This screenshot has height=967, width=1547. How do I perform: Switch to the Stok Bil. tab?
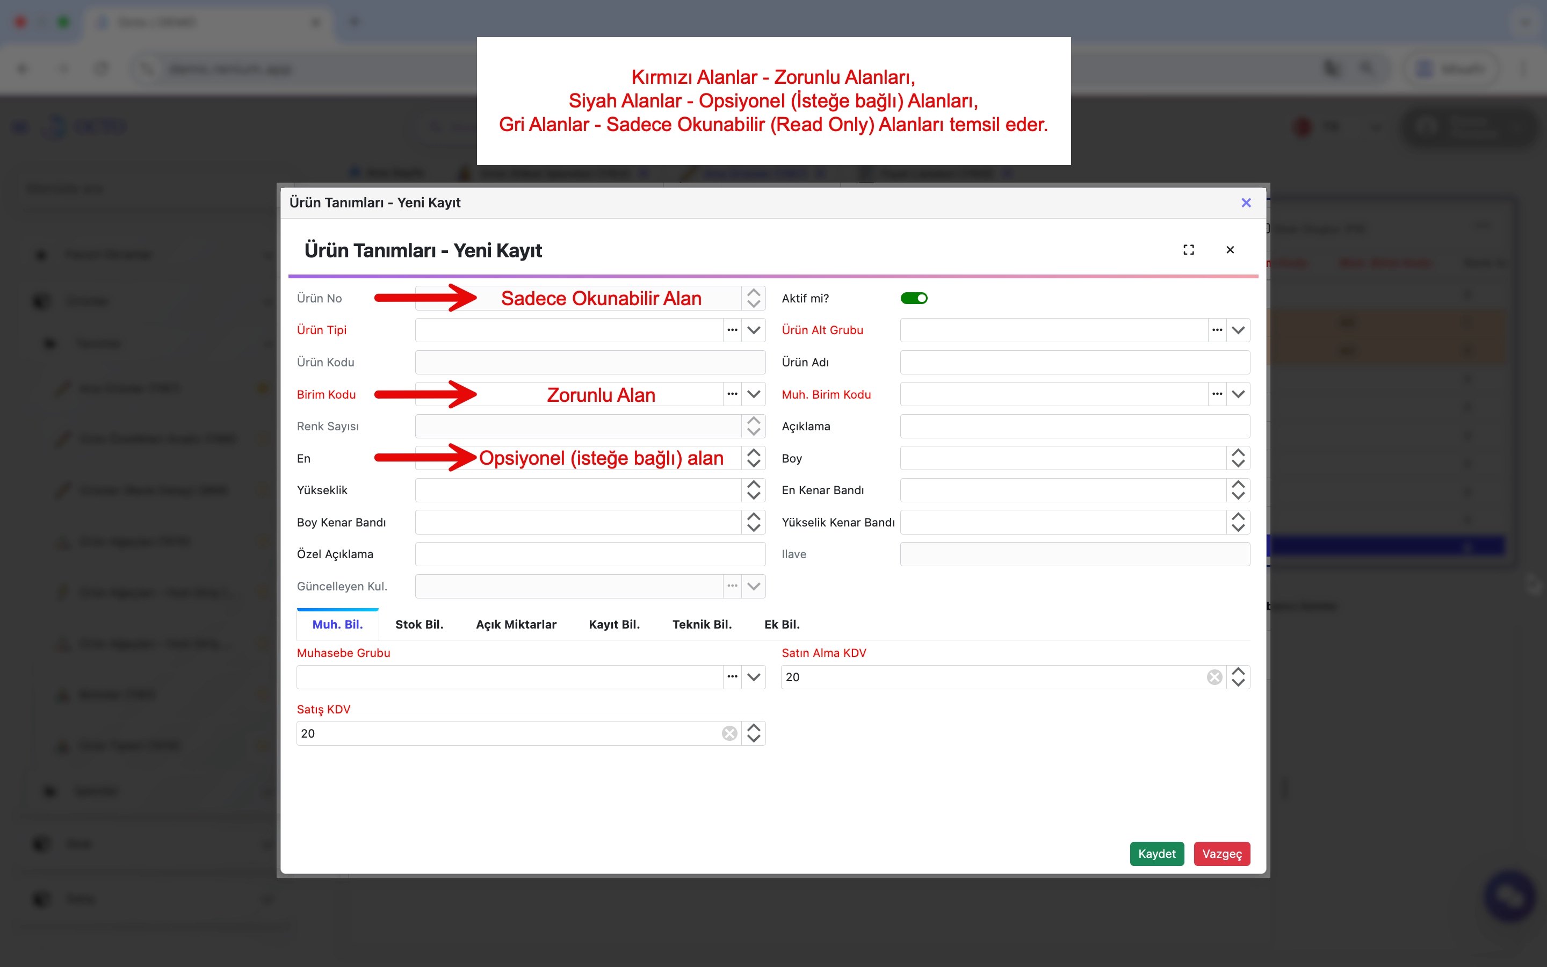(x=419, y=624)
